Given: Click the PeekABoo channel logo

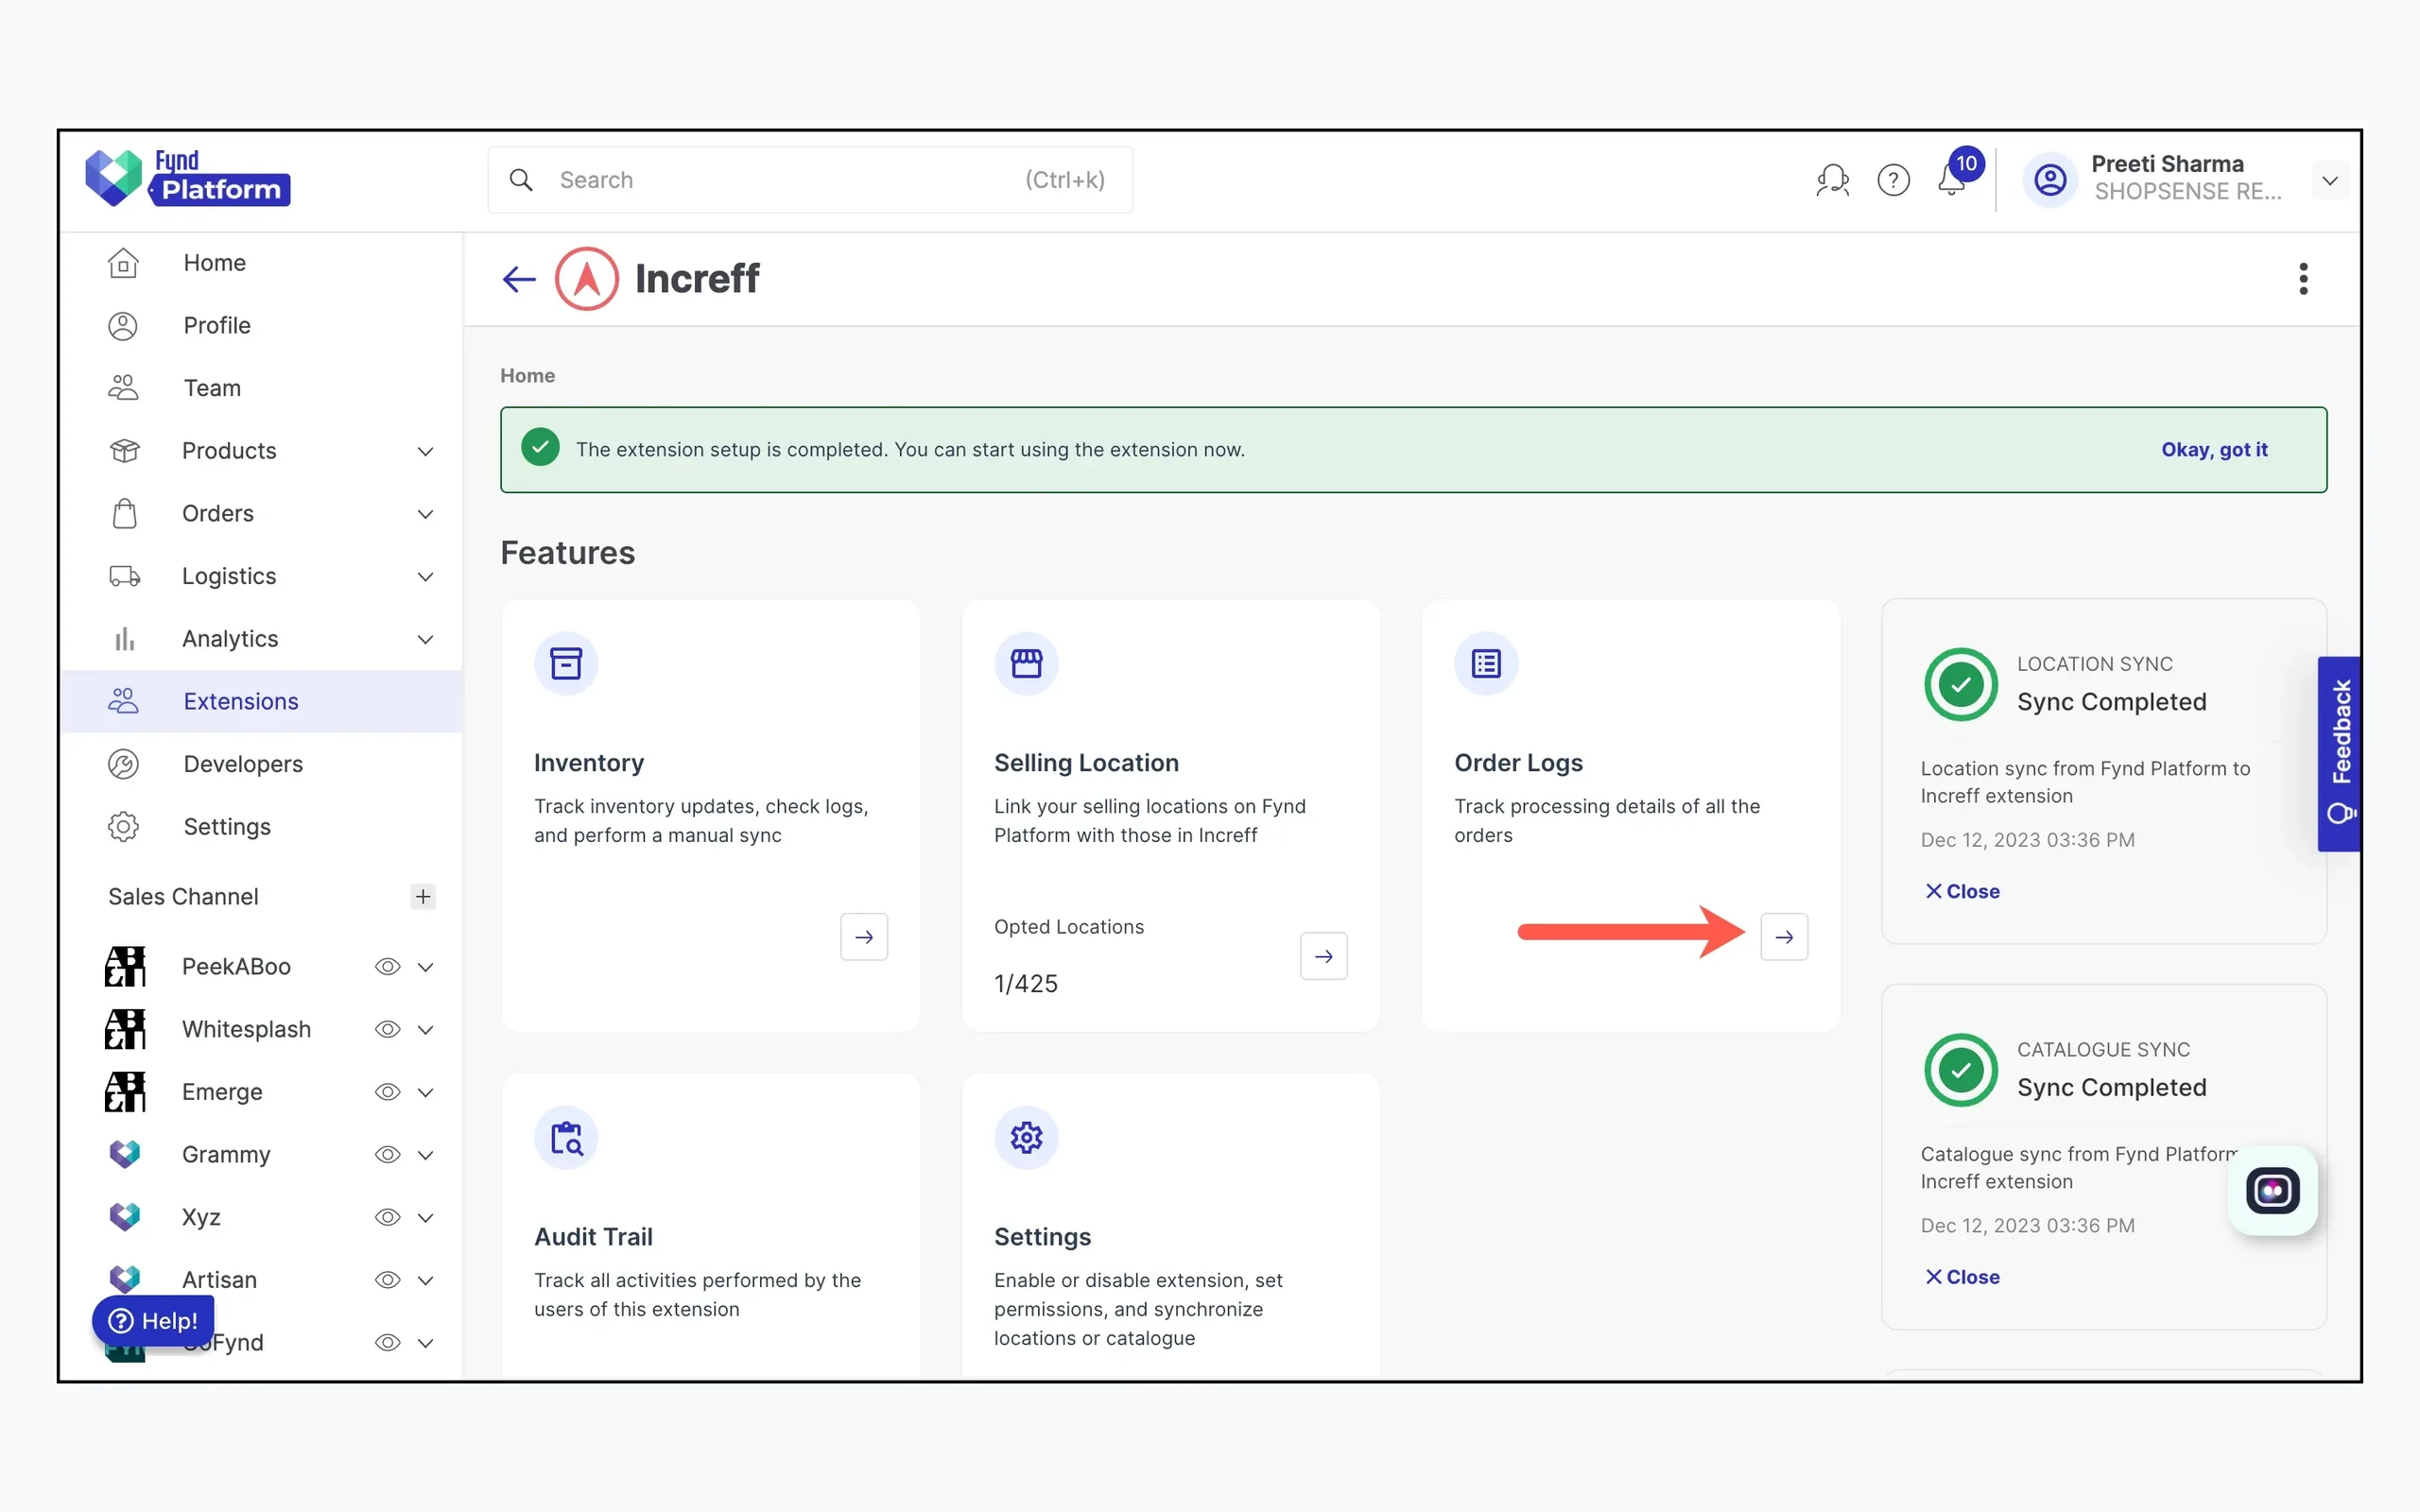Looking at the screenshot, I should [x=125, y=967].
